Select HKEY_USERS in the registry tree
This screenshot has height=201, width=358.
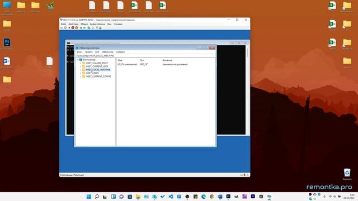92,73
